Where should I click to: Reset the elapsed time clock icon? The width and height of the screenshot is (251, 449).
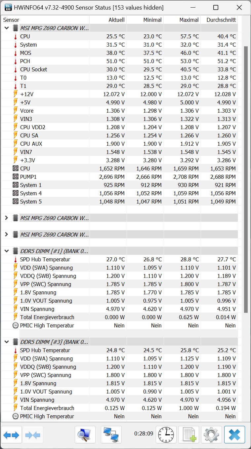[x=166, y=435]
